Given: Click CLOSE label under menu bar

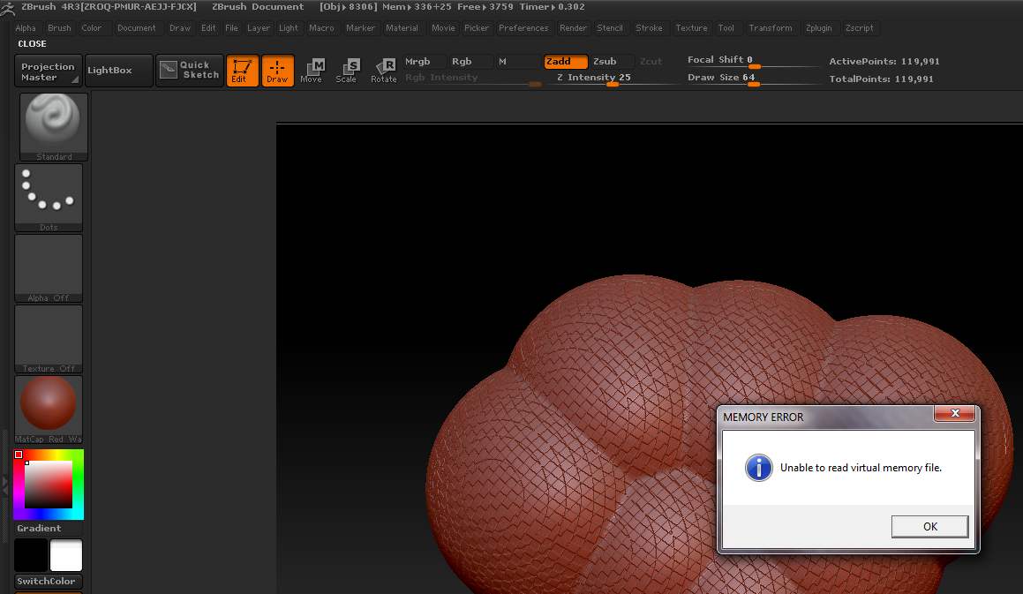Looking at the screenshot, I should 32,44.
